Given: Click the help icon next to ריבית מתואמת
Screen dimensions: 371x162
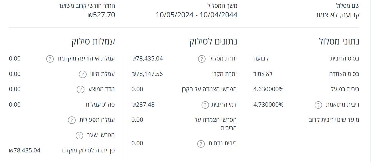Looking at the screenshot, I should (x=318, y=105).
